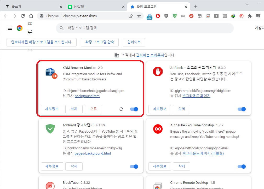Turn off the AutoTube extension toggle

pos(242,167)
